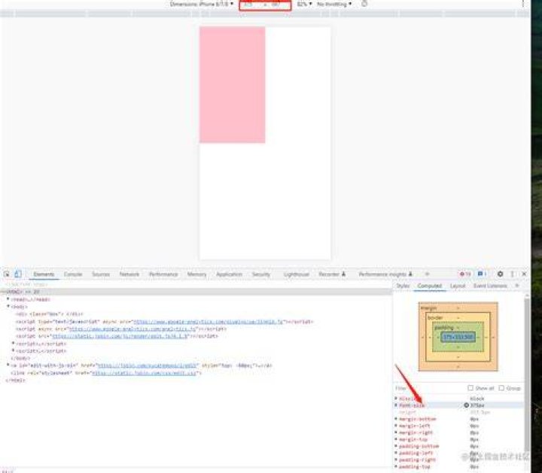Toggle the device toolbar icon
The image size is (542, 473).
coord(17,274)
